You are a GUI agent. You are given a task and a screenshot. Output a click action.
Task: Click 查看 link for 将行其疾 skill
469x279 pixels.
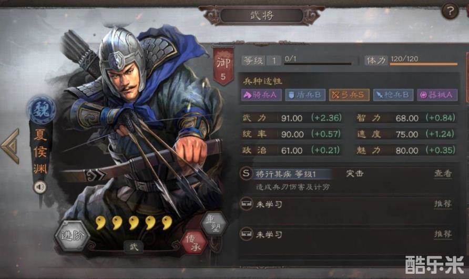(x=443, y=174)
